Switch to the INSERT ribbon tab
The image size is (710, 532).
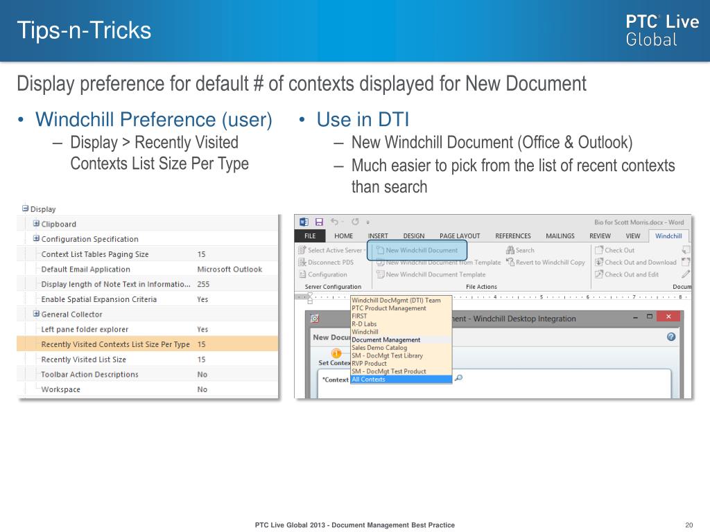click(378, 236)
